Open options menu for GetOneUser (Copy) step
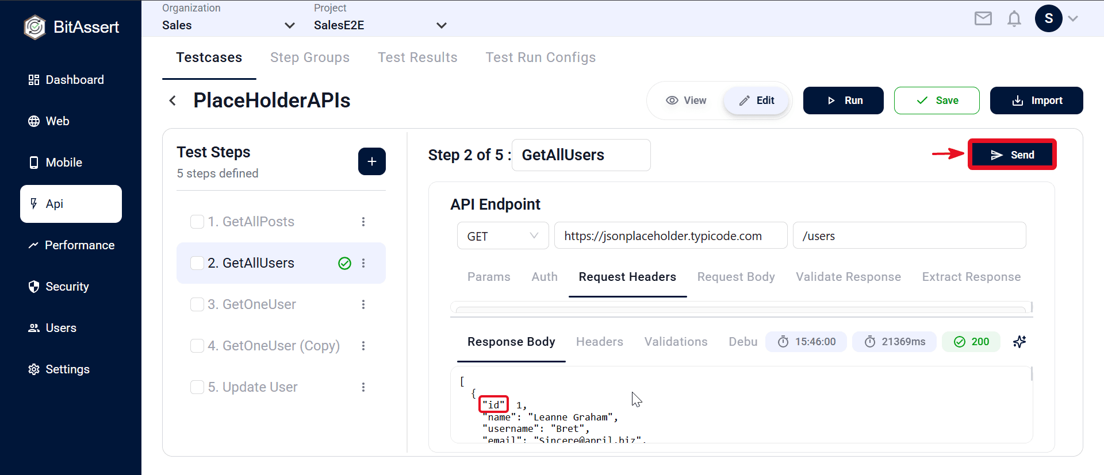This screenshot has height=475, width=1104. point(363,346)
